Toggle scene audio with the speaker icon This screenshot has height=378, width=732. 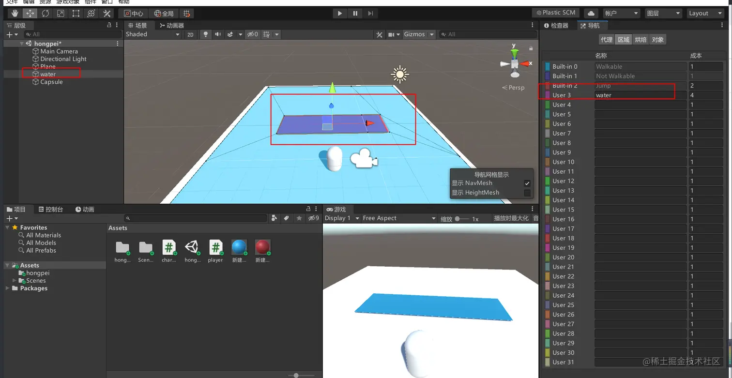click(218, 34)
